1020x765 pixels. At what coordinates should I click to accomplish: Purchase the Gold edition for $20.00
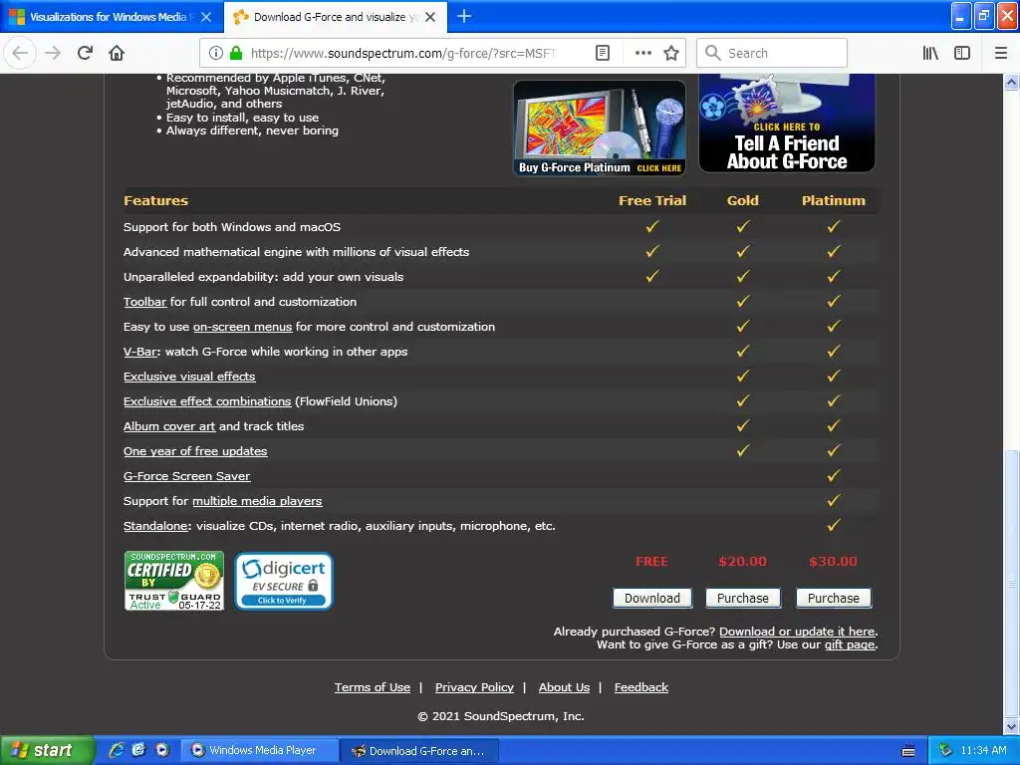click(742, 598)
